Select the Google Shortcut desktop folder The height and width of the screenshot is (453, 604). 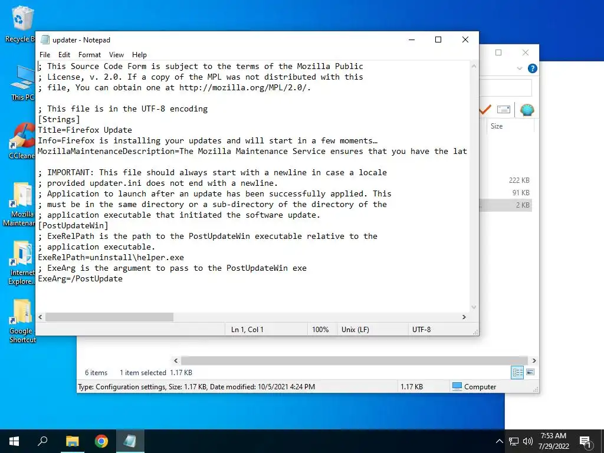point(22,321)
